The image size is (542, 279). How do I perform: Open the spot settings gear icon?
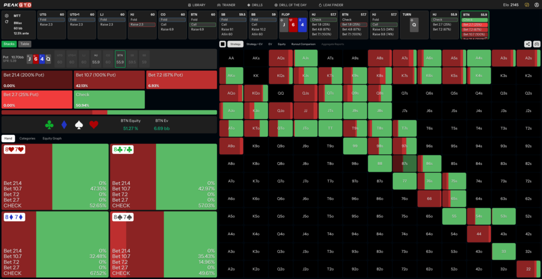pos(7,15)
